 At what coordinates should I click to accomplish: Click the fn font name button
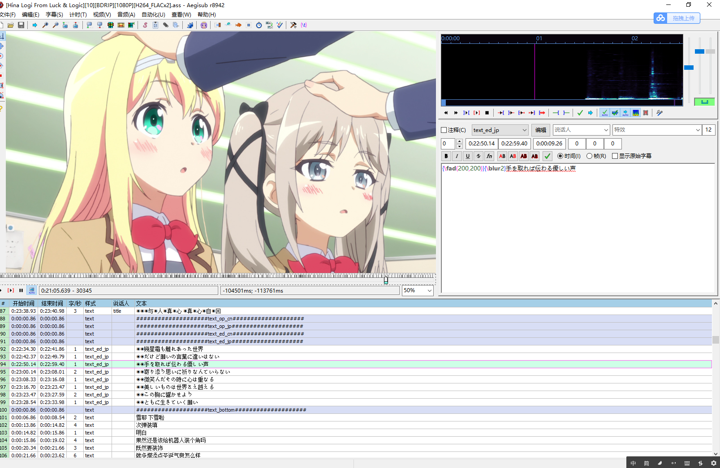[489, 156]
